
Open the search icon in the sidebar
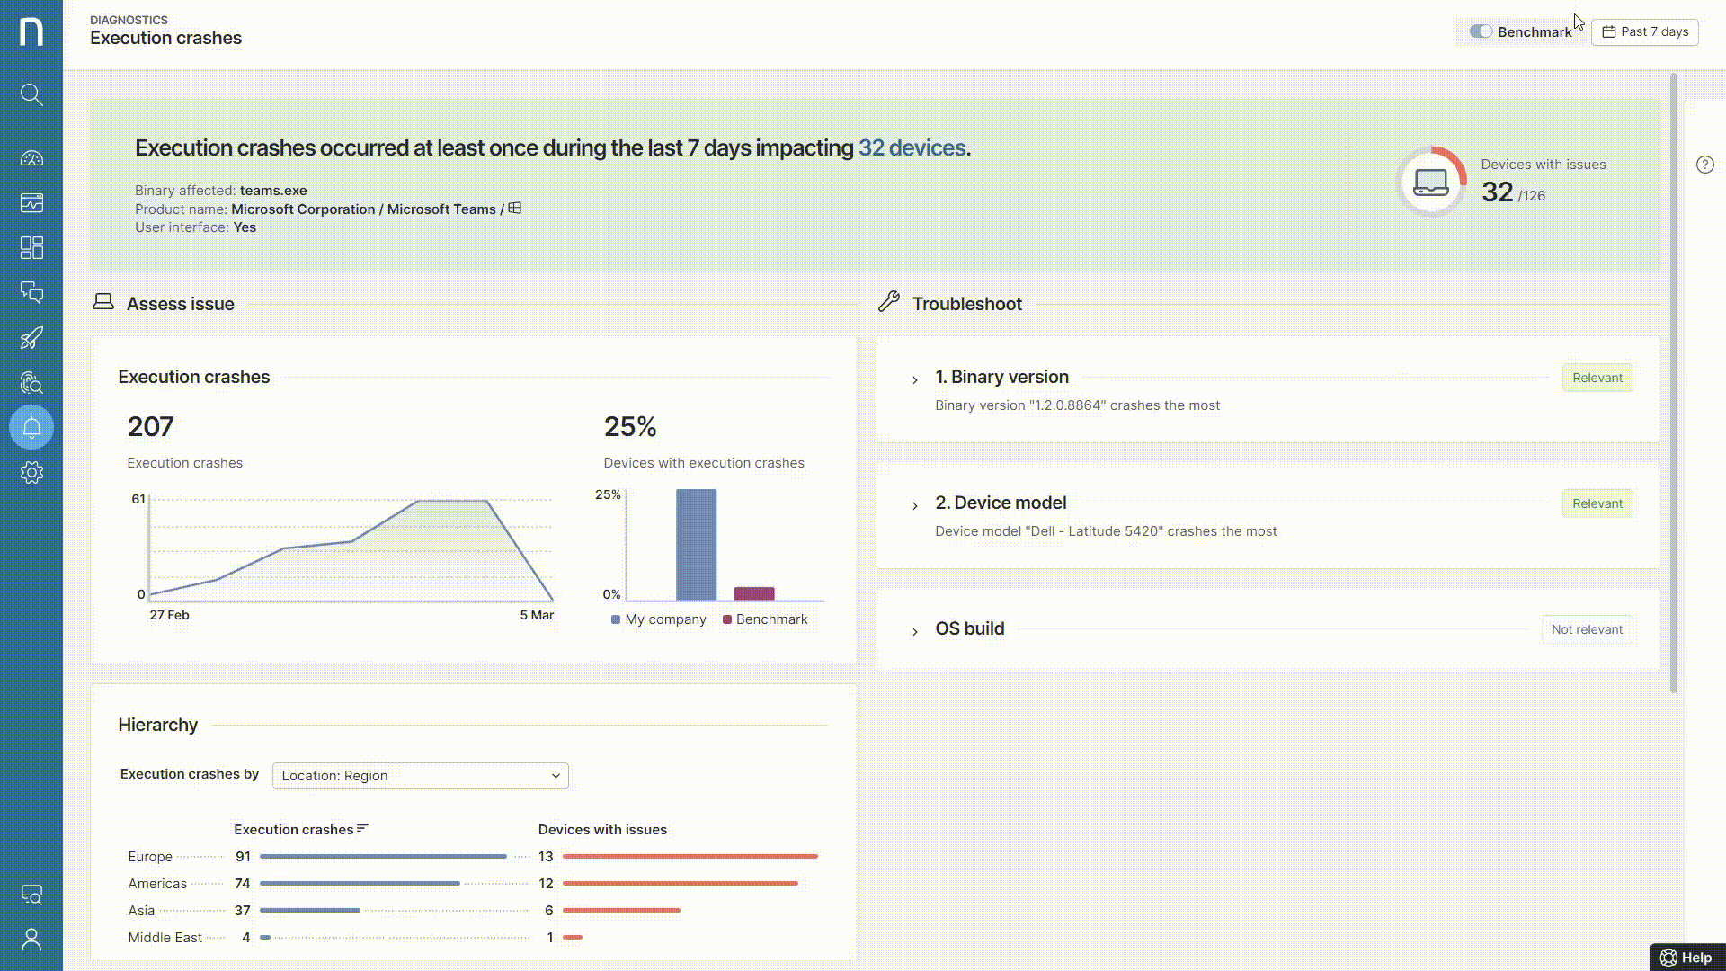(x=31, y=94)
